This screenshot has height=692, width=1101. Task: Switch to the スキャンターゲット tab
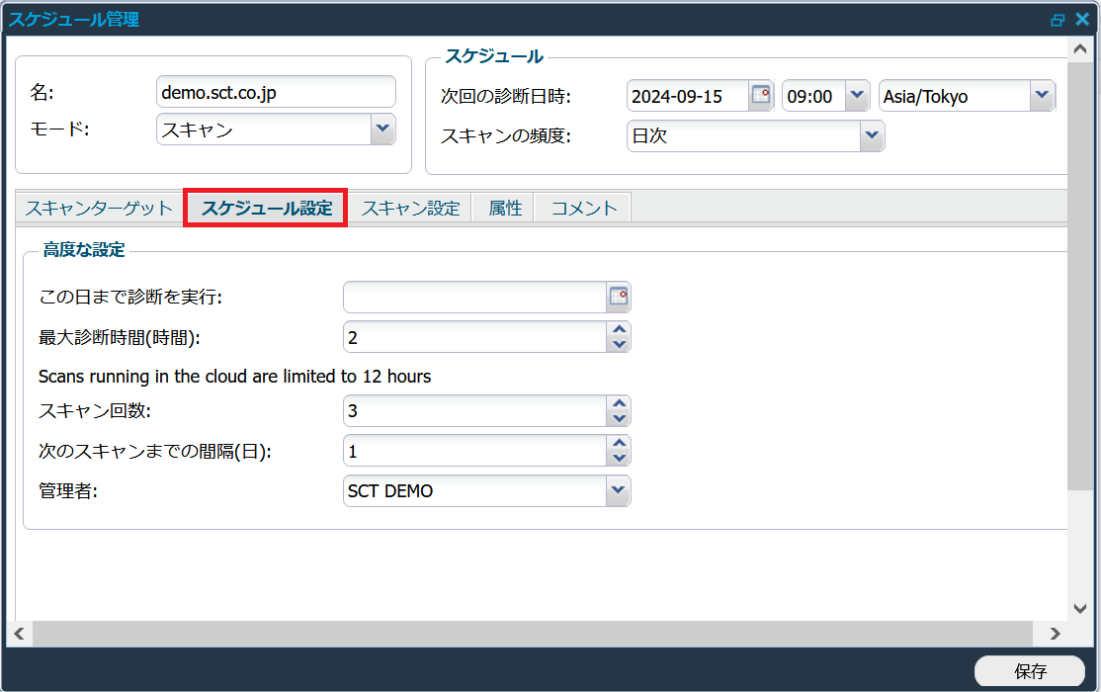(99, 208)
